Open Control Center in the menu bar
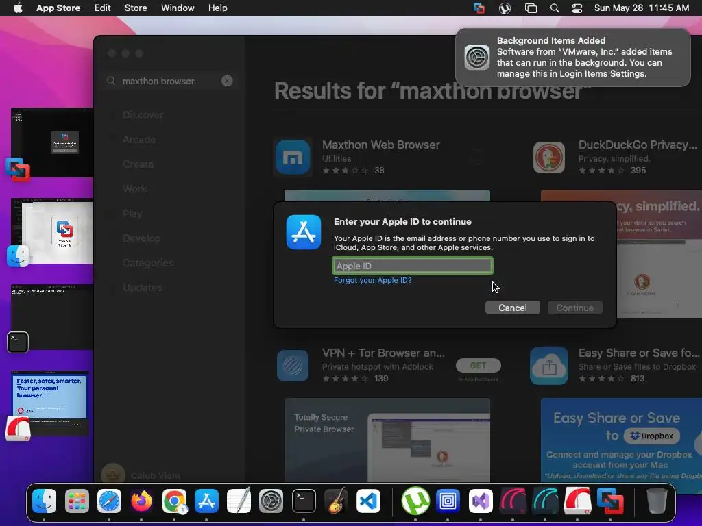The width and height of the screenshot is (702, 526). tap(577, 8)
